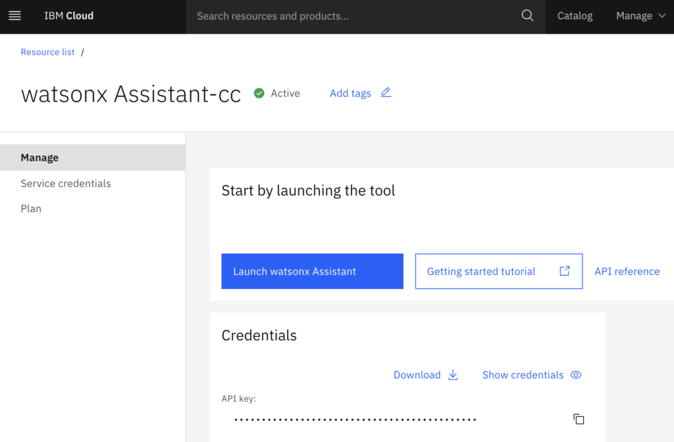Open the hamburger navigation menu

14,16
